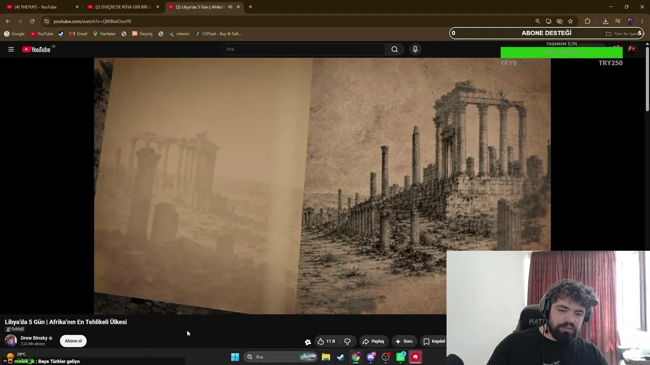
Task: Open the browser extensions puzzle icon
Action: pos(588,21)
